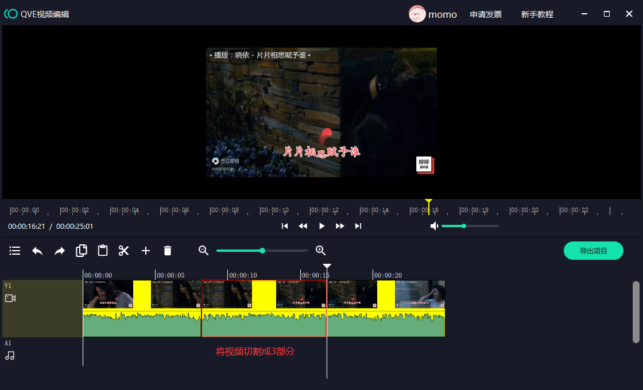Viewport: 643px width, 390px height.
Task: Skip to the end of the video
Action: [x=358, y=226]
